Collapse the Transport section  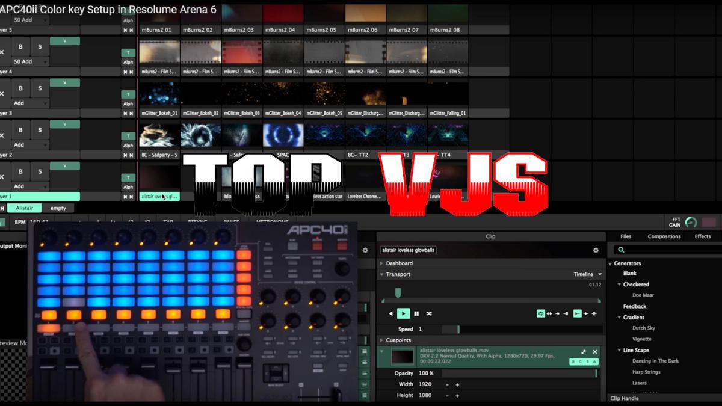pyautogui.click(x=381, y=274)
